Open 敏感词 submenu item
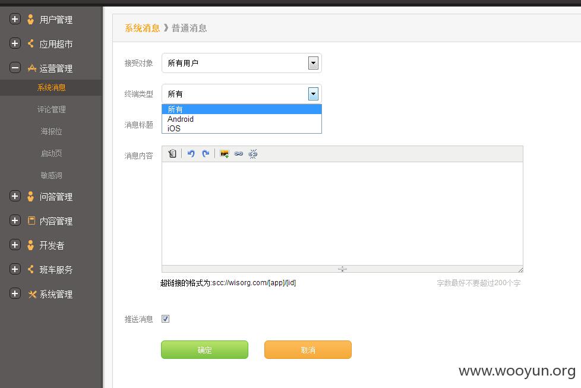The image size is (581, 388). coord(52,175)
